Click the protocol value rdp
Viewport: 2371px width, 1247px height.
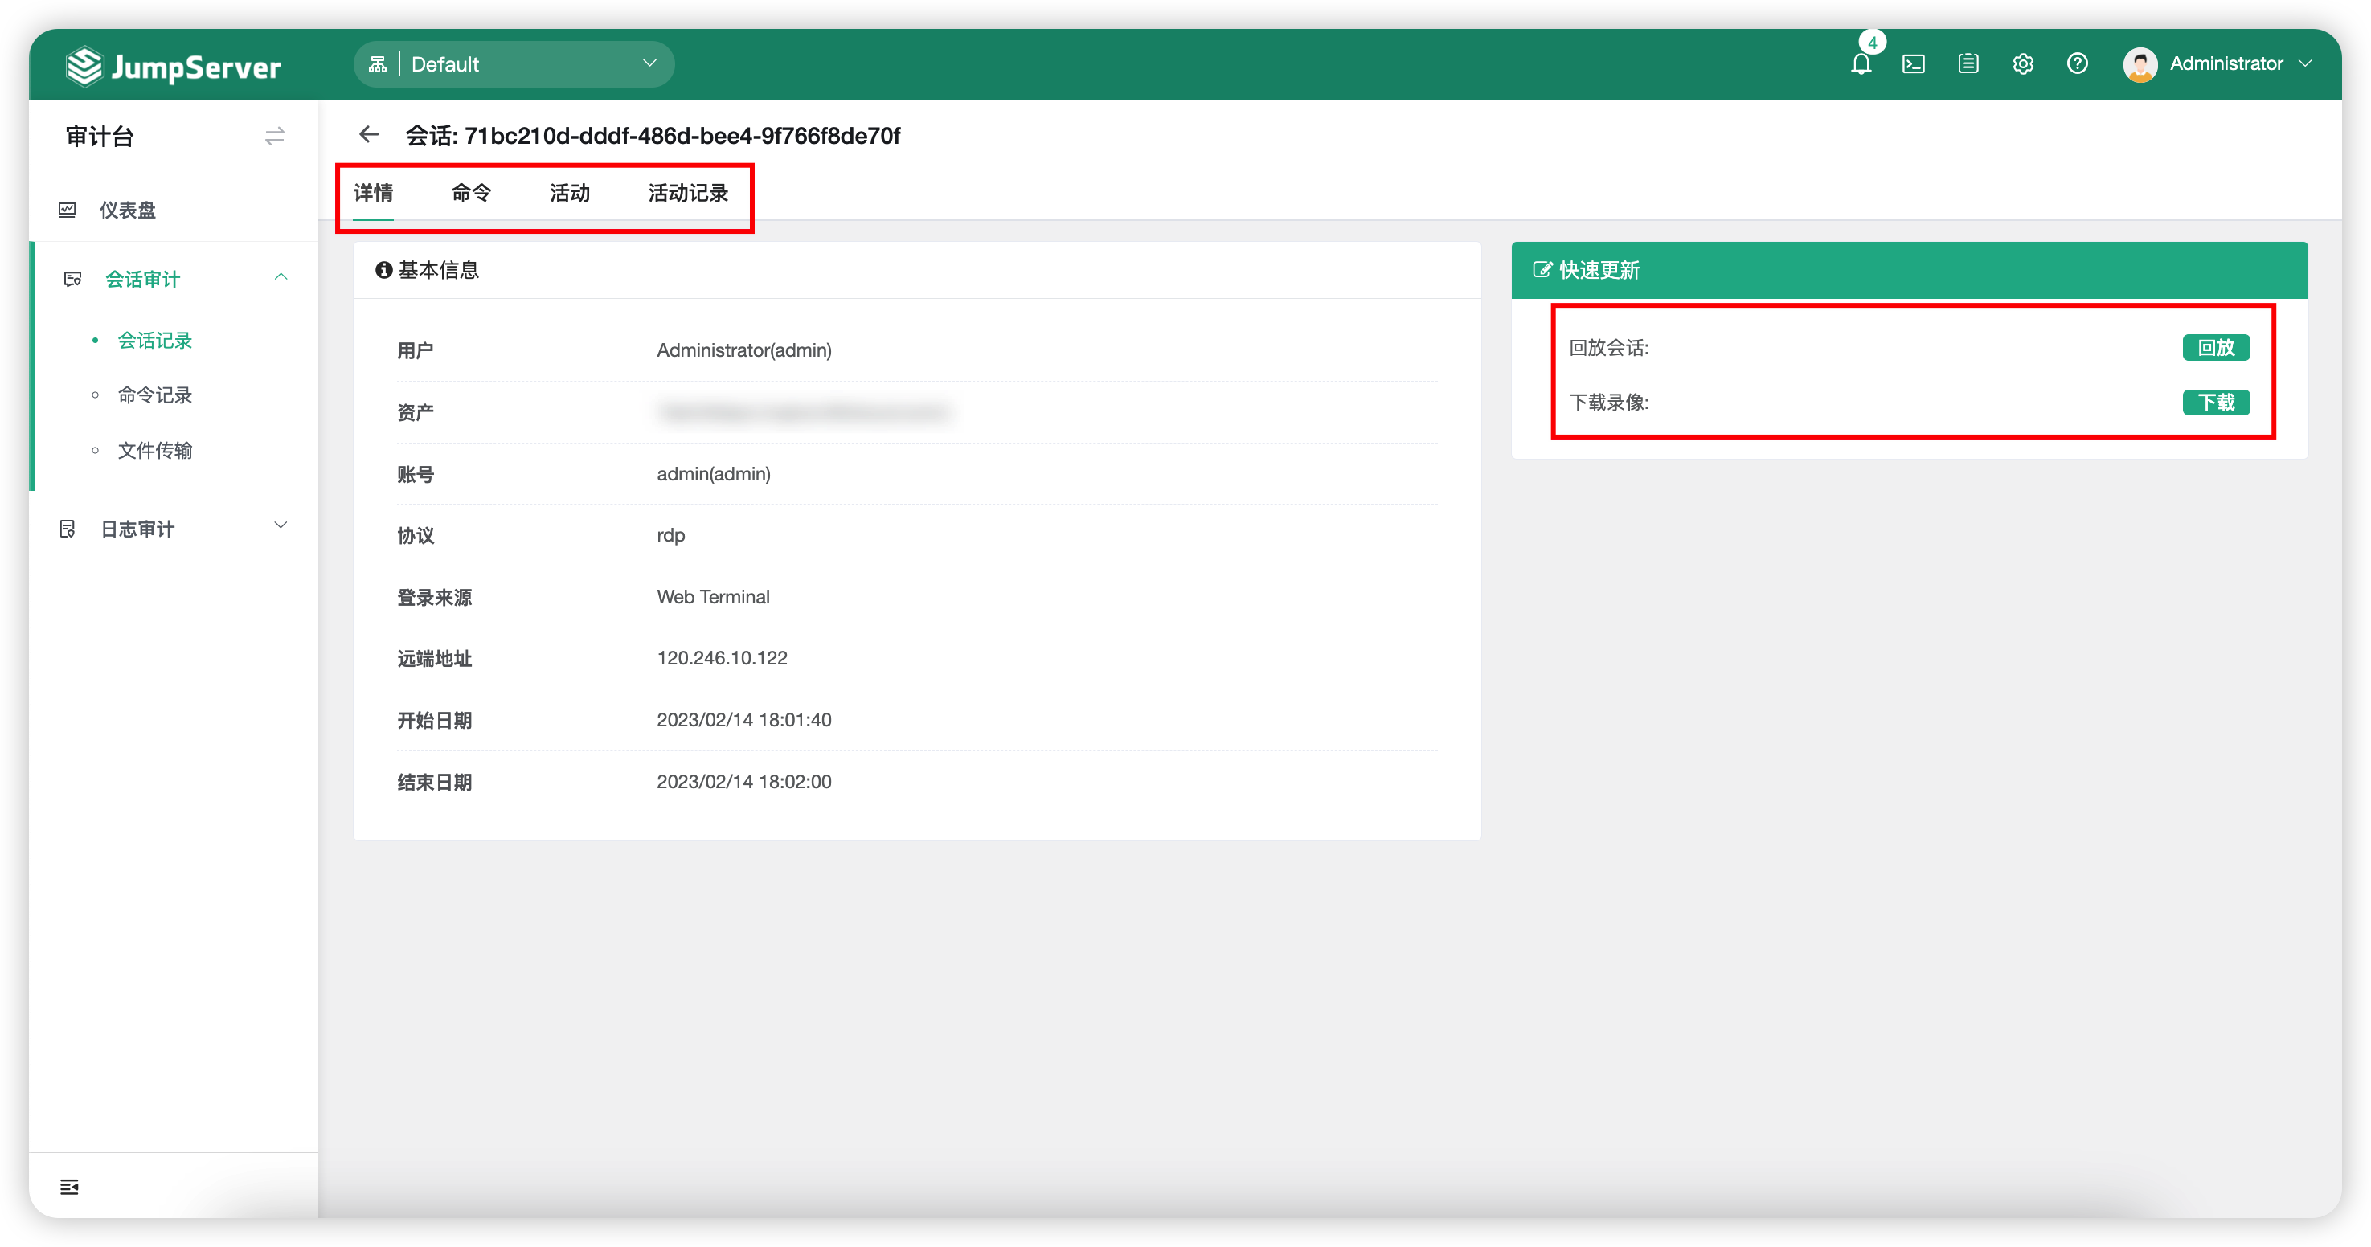tap(670, 536)
